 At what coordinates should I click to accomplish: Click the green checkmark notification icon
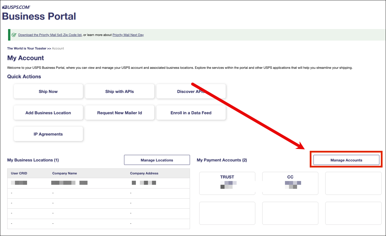[14, 35]
